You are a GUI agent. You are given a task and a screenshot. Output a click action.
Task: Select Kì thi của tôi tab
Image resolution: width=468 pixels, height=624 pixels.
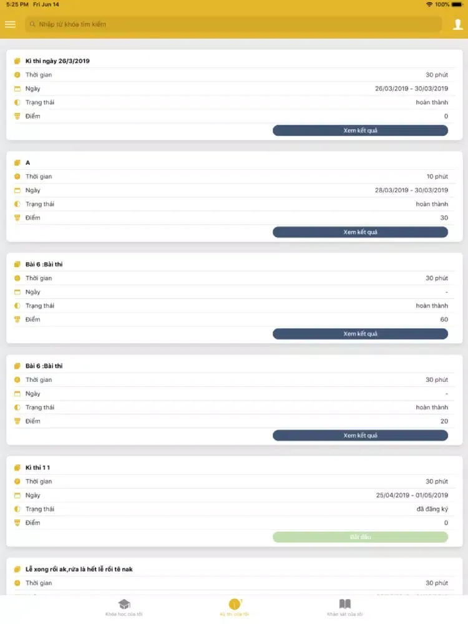tap(234, 614)
